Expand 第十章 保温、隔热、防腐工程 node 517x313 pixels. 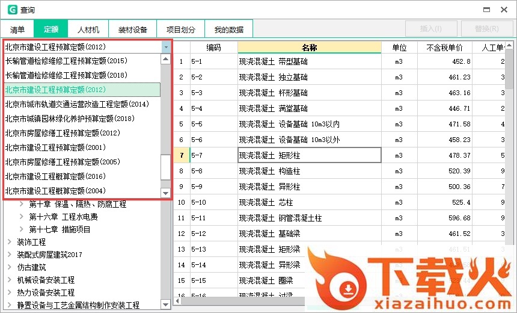[x=22, y=204]
